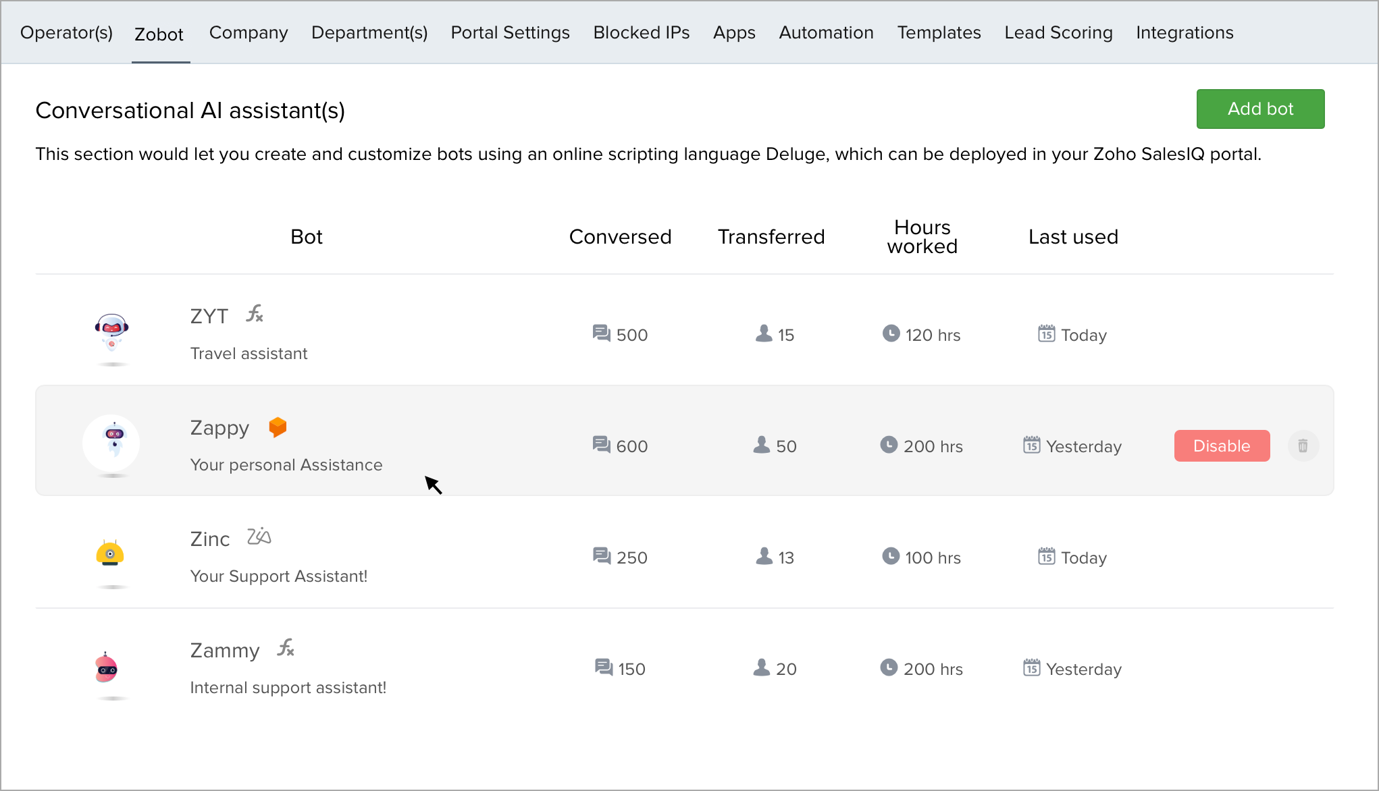This screenshot has height=791, width=1379.
Task: Click chat icon next to 500 conversed
Action: click(601, 333)
